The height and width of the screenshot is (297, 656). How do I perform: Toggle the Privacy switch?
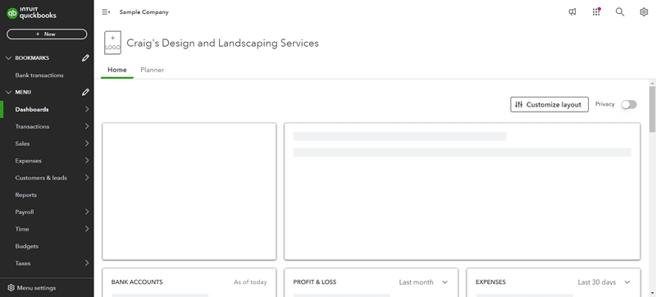click(629, 104)
